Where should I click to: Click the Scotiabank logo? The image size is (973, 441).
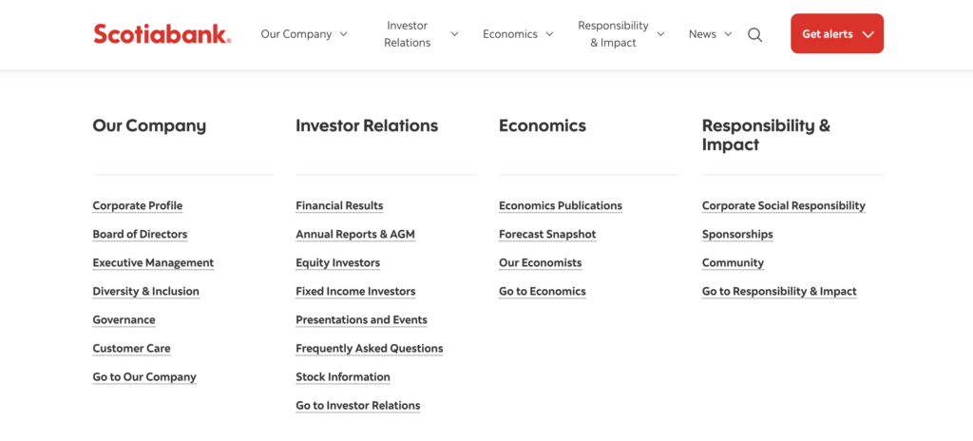click(x=162, y=33)
